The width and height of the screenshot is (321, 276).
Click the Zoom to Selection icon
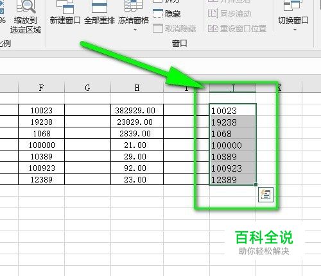[26, 6]
